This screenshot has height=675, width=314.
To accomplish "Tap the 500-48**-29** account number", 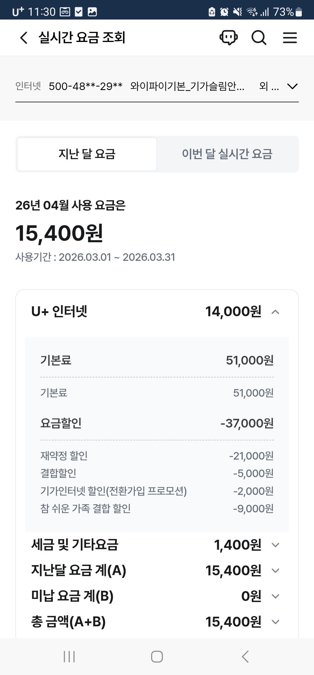I will point(85,86).
